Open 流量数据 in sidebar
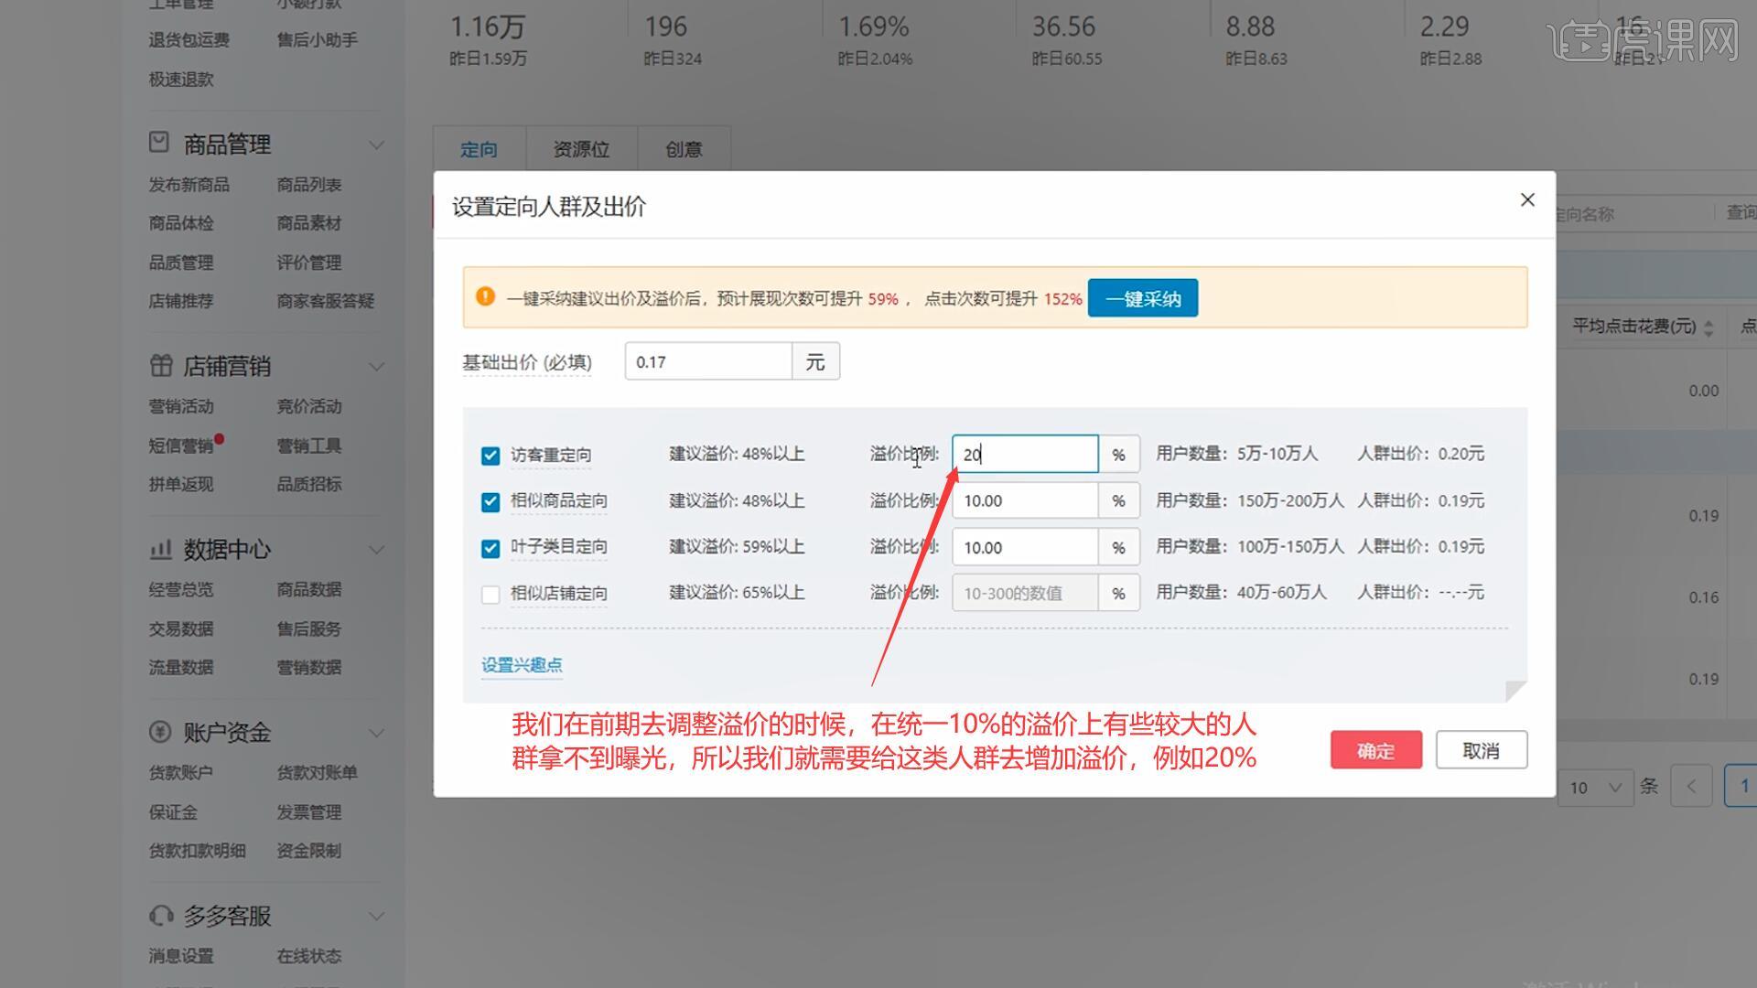Screen dimensions: 1757x988 point(181,667)
